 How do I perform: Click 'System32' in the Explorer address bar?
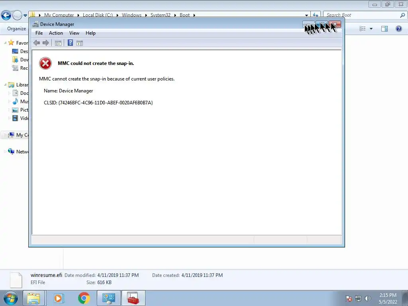[161, 15]
